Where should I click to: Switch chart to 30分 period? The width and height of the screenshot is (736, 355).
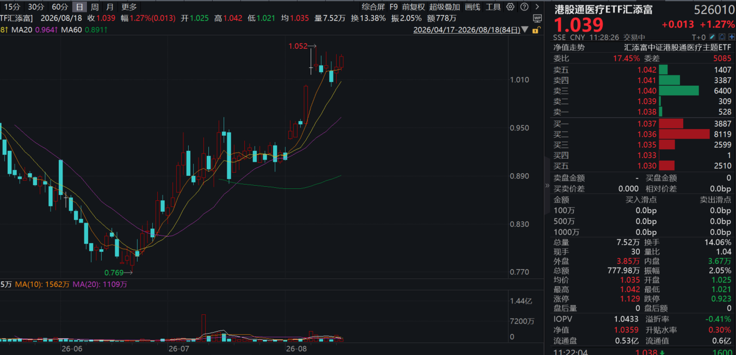coord(36,7)
